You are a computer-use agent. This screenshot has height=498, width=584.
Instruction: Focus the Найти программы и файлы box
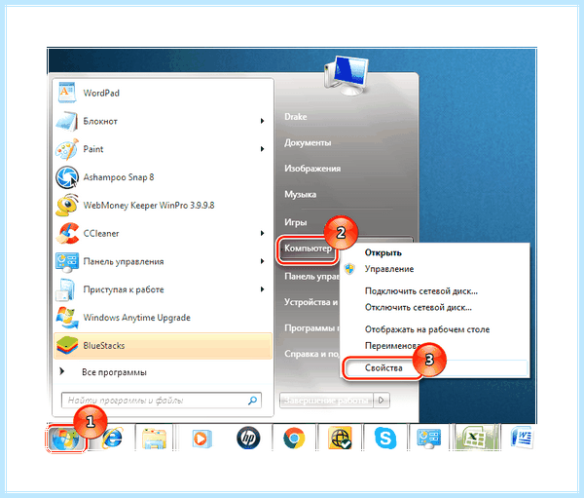tap(162, 401)
